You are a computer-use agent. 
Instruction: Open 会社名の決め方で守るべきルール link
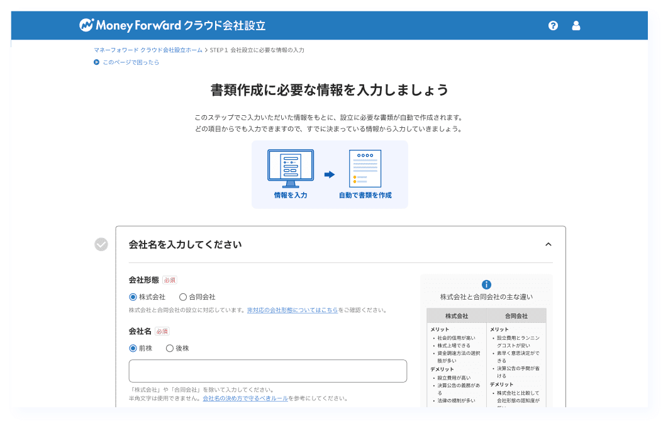(245, 398)
